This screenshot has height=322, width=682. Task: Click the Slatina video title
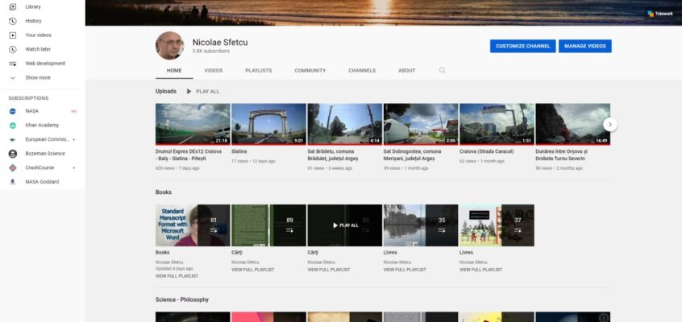click(x=239, y=151)
